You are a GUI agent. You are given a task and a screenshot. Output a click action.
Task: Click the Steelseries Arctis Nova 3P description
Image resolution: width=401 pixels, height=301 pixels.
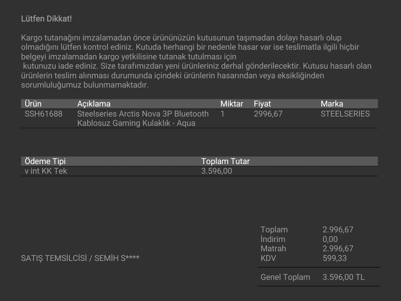click(143, 118)
